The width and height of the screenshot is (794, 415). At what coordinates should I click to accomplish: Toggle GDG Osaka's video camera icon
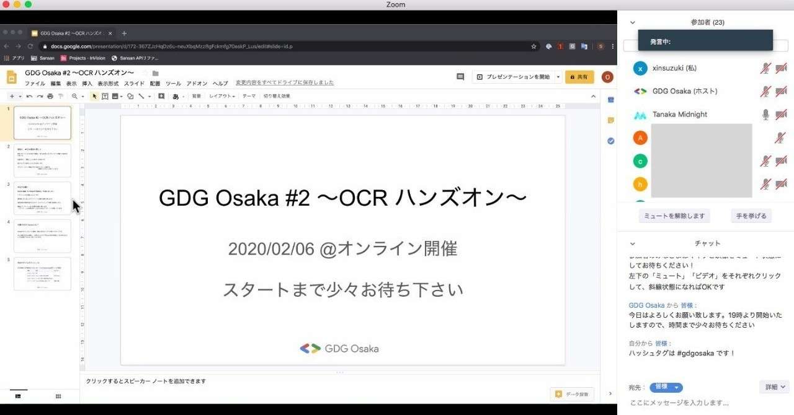click(x=781, y=91)
